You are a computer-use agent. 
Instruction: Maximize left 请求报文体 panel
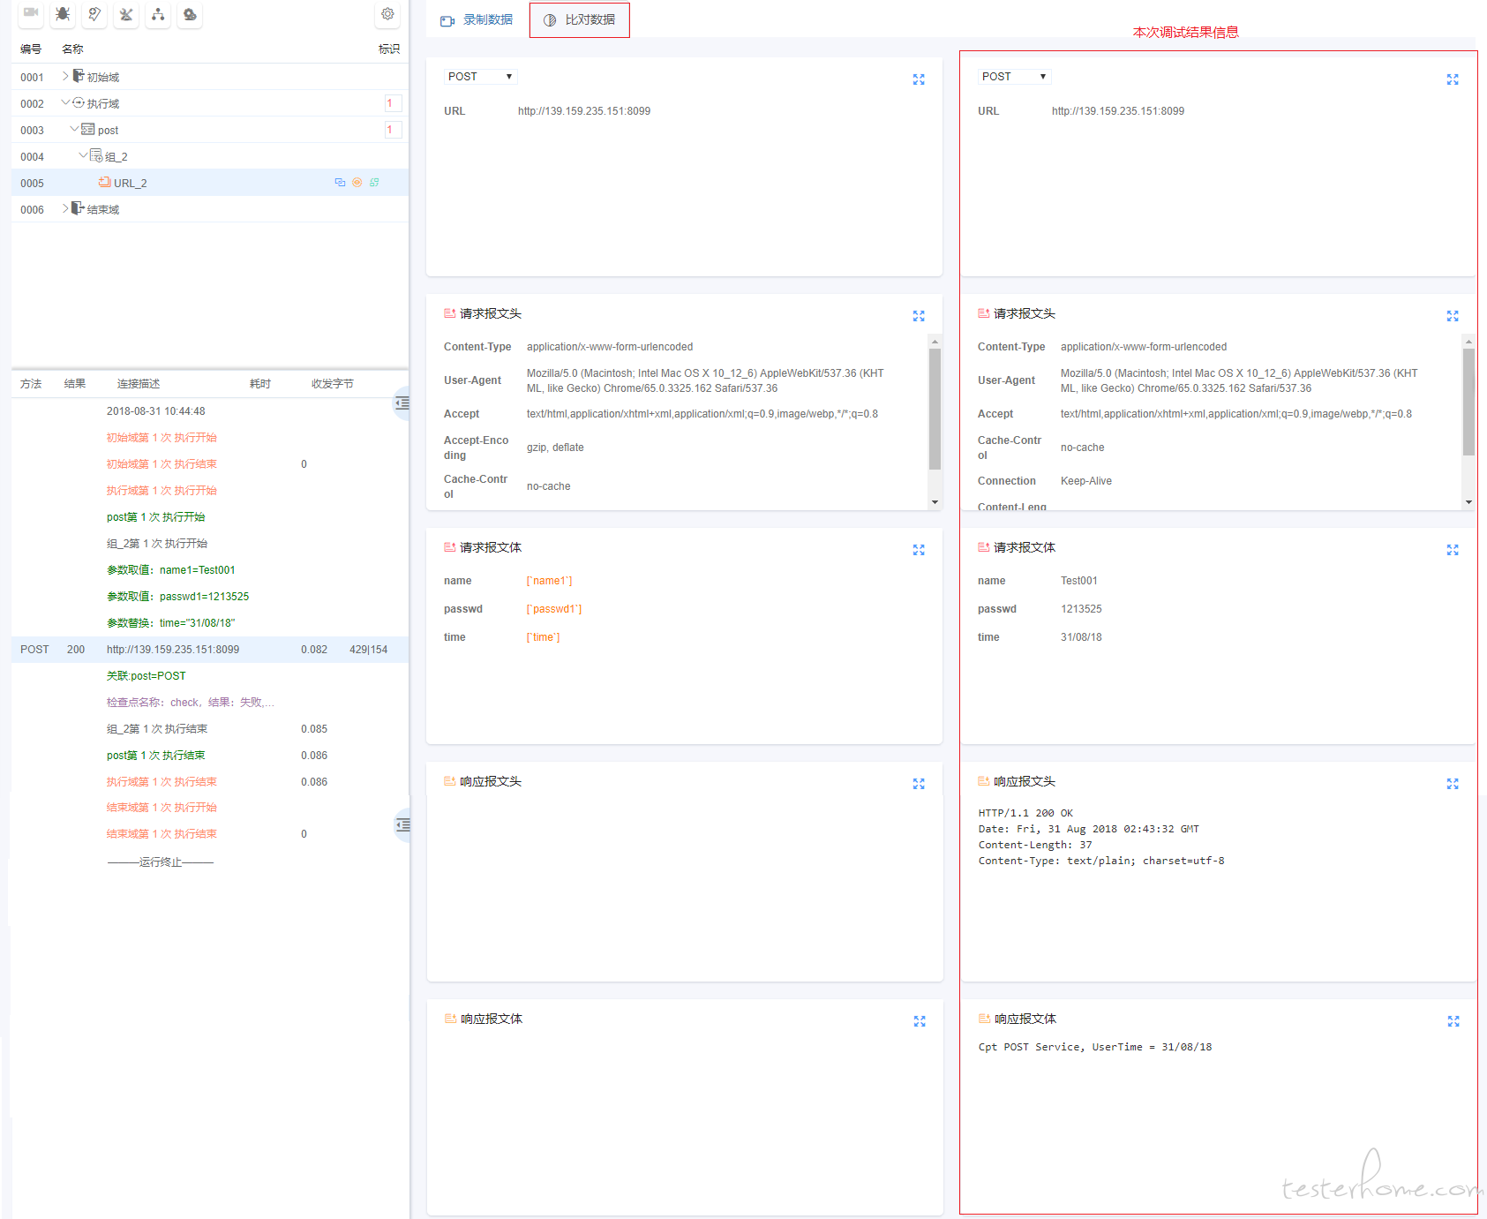[919, 550]
